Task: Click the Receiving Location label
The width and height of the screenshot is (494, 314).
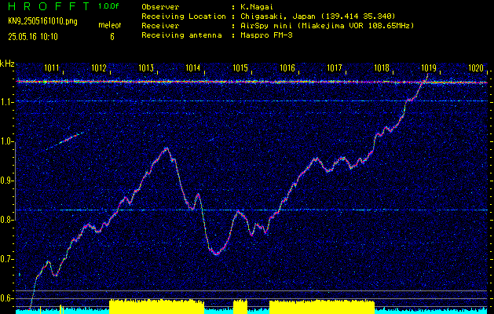Action: [x=184, y=16]
